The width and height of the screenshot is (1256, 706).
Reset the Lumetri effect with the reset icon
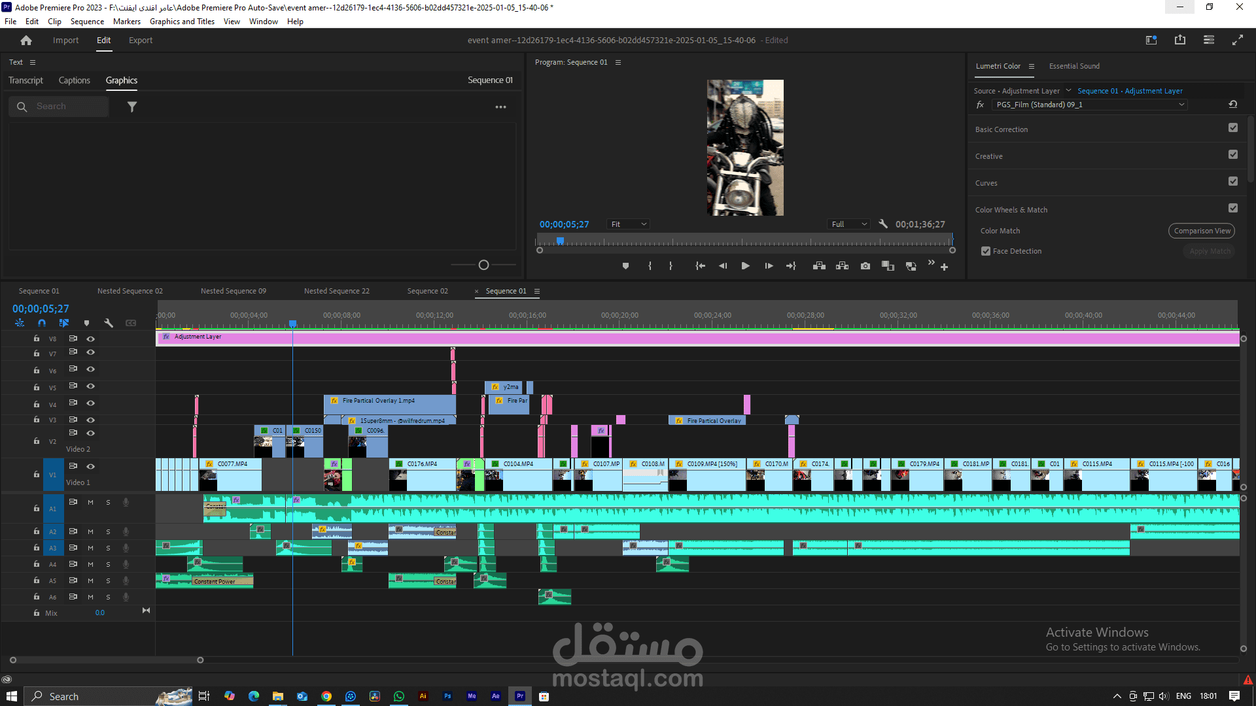tap(1232, 105)
